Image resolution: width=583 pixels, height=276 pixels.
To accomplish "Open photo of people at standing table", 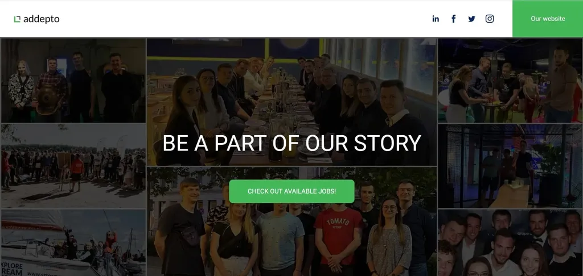I will (510, 80).
